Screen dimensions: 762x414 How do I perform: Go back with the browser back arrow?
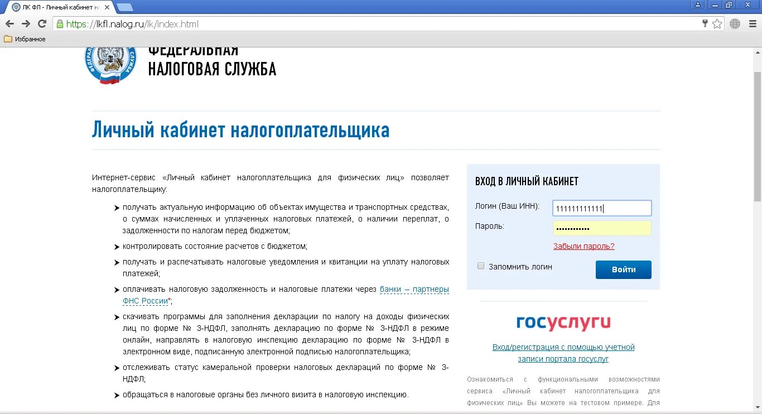[9, 24]
